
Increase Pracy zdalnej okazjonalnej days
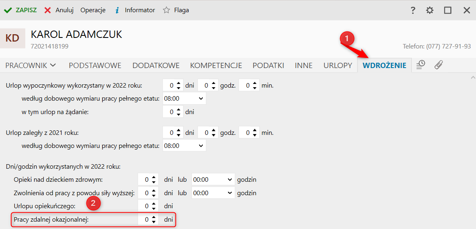pyautogui.click(x=154, y=217)
